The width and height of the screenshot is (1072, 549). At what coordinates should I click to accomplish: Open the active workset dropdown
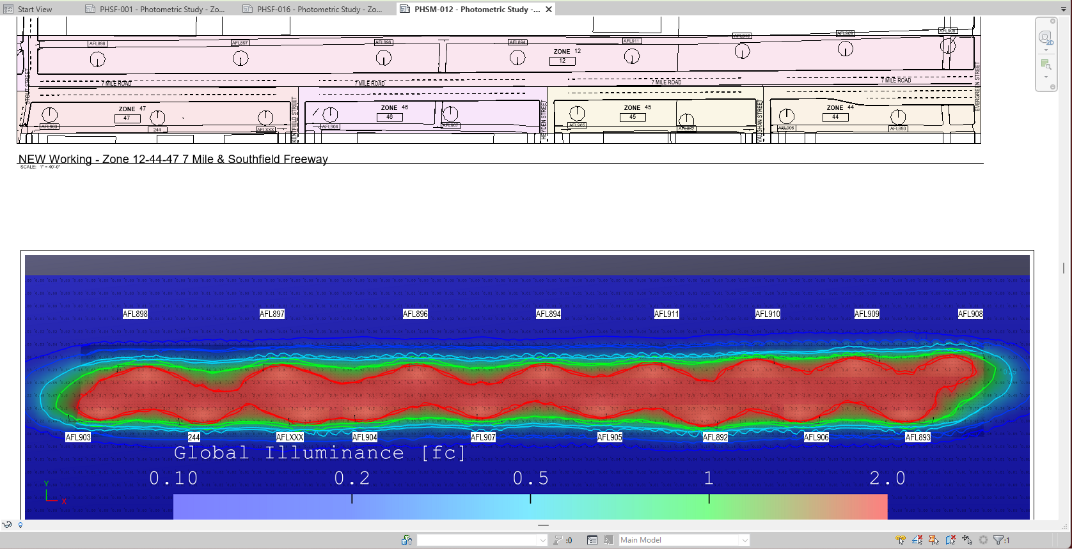pos(542,540)
